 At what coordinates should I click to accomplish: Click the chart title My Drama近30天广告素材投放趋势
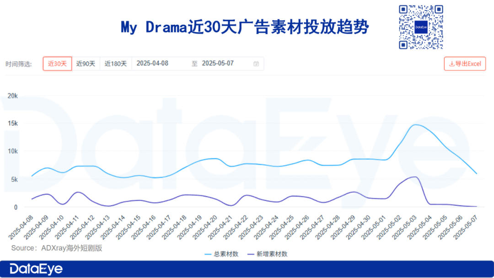[x=245, y=27]
